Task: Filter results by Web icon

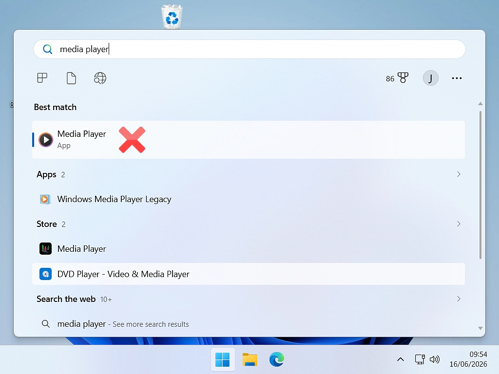Action: tap(100, 78)
